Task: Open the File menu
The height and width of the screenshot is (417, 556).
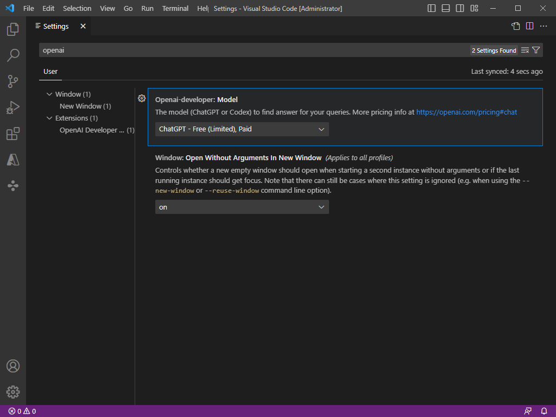Action: (29, 8)
